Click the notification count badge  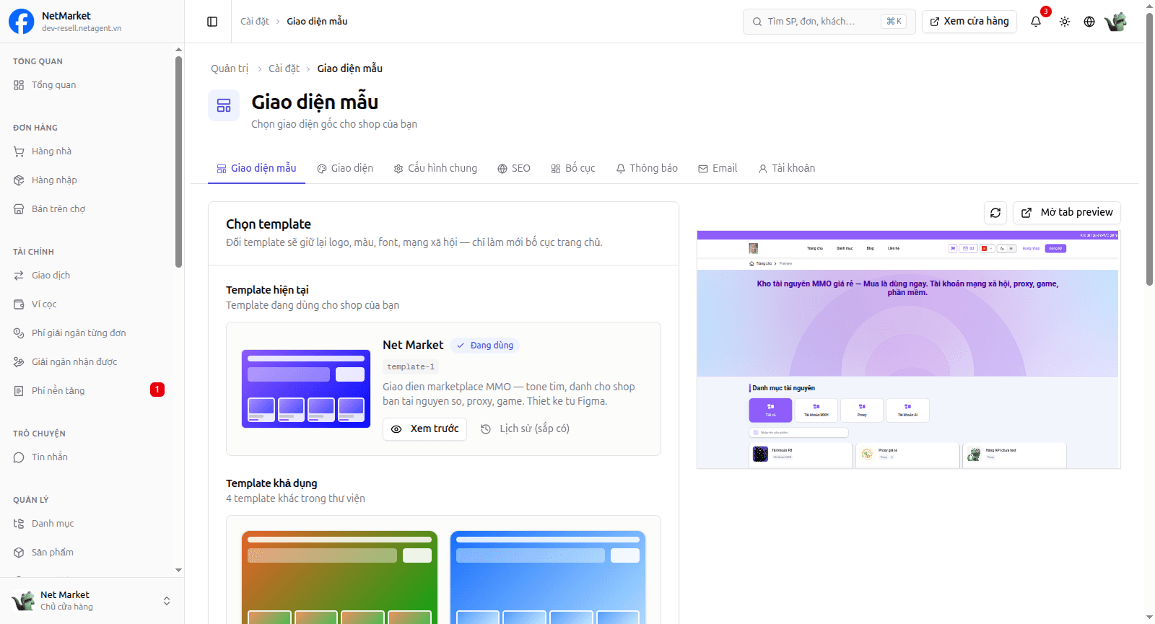1045,12
